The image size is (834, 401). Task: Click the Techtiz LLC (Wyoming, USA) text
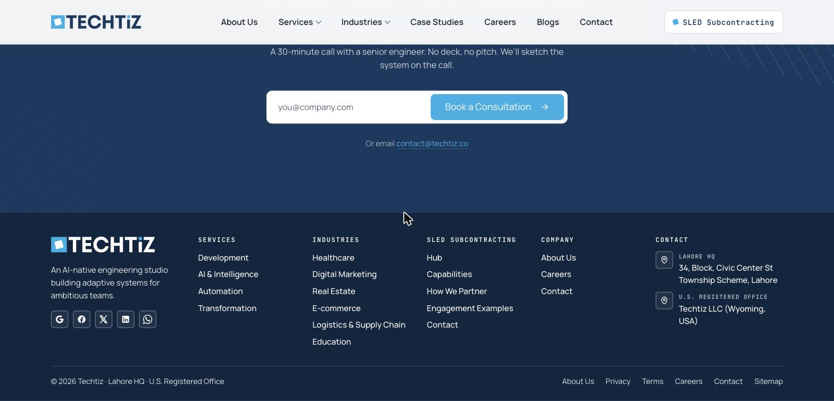(722, 315)
